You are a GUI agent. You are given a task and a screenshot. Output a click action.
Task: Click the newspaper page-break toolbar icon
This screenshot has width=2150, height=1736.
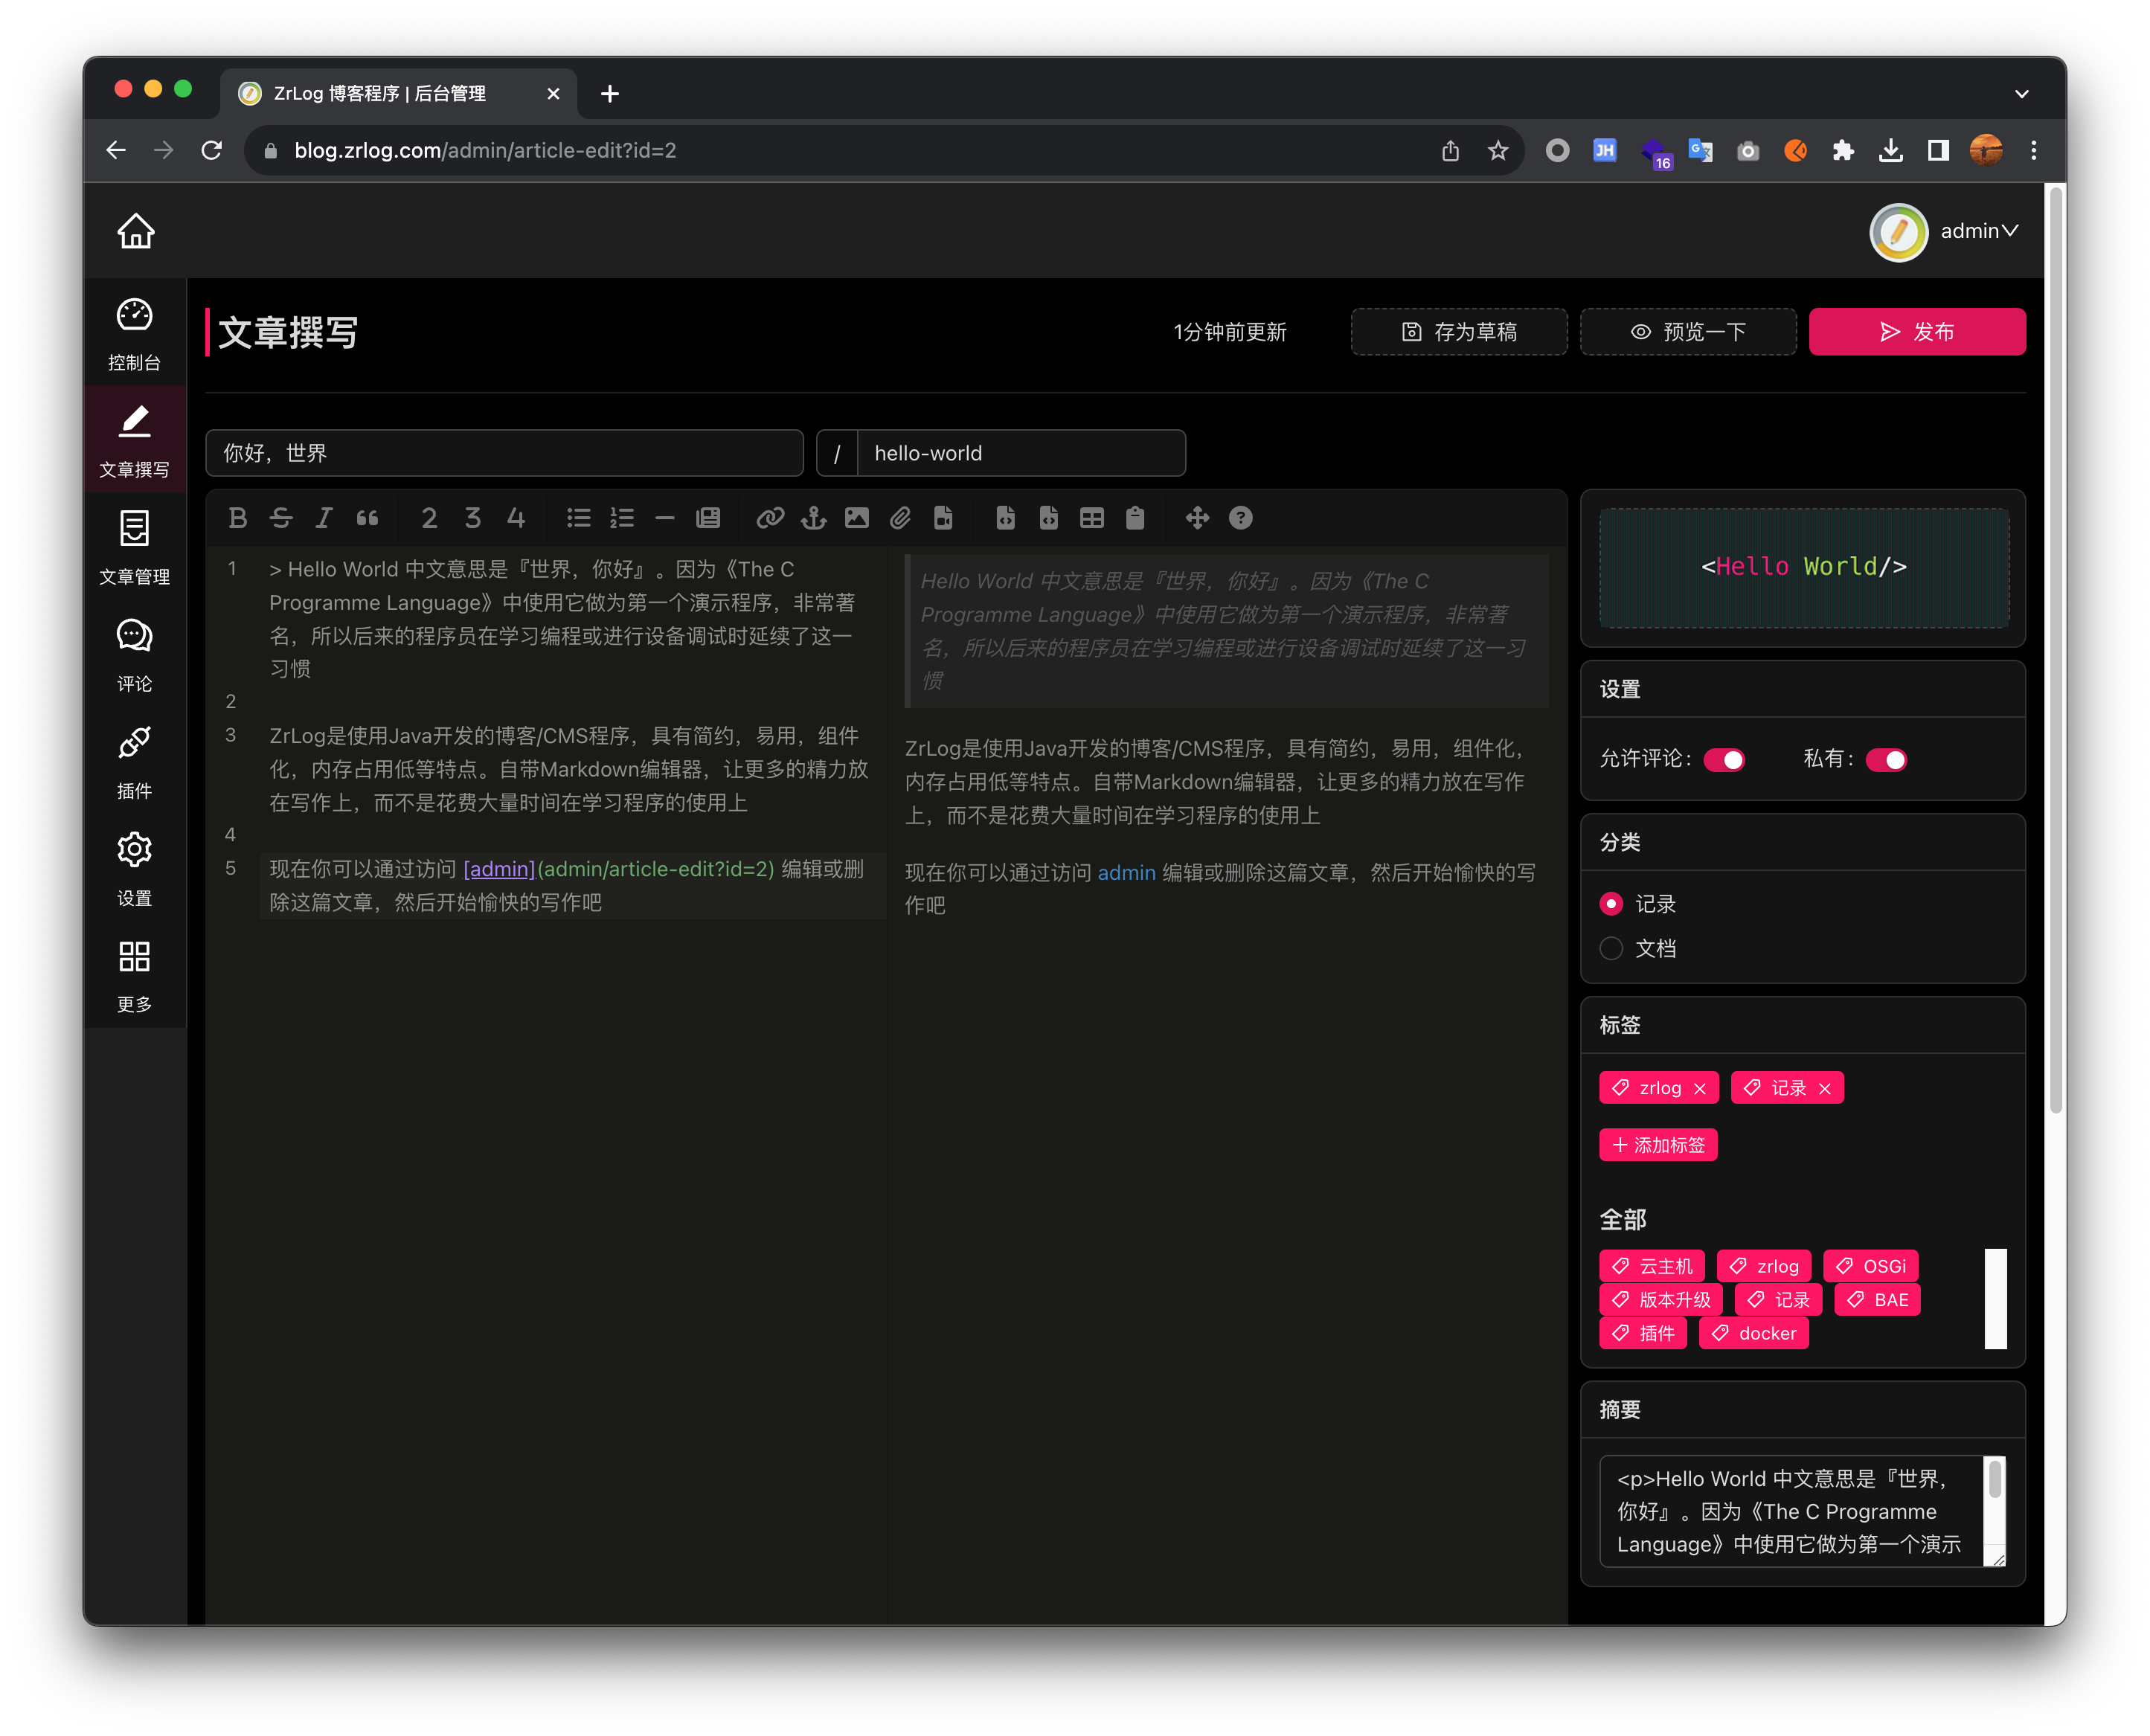pyautogui.click(x=708, y=518)
